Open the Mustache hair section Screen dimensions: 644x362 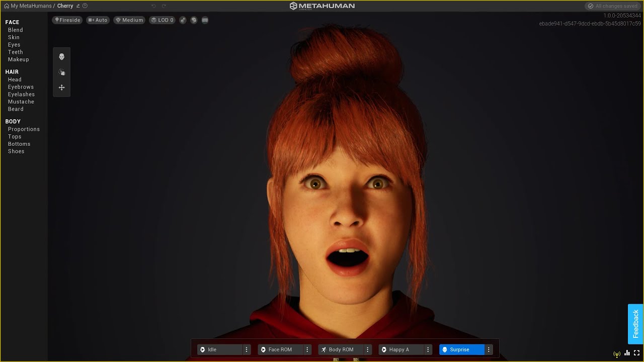point(21,102)
